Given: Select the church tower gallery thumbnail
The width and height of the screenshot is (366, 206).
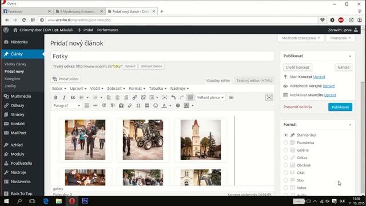Looking at the screenshot, I should pyautogui.click(x=201, y=140).
